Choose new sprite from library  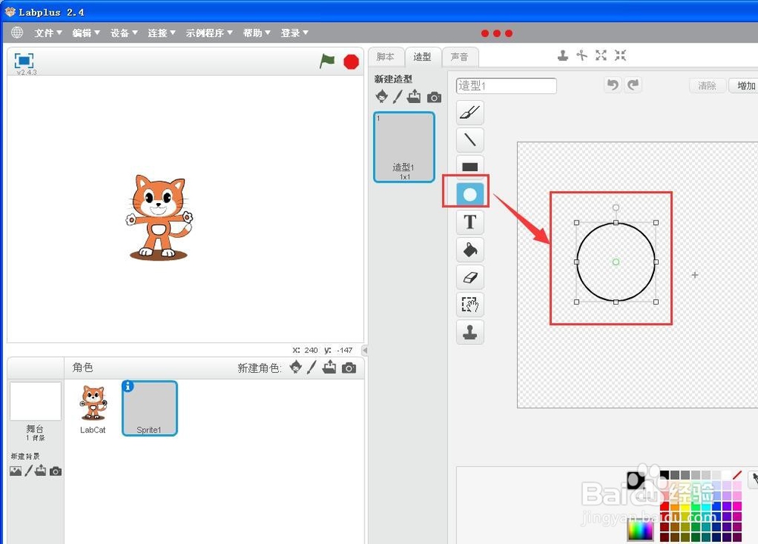(x=296, y=367)
